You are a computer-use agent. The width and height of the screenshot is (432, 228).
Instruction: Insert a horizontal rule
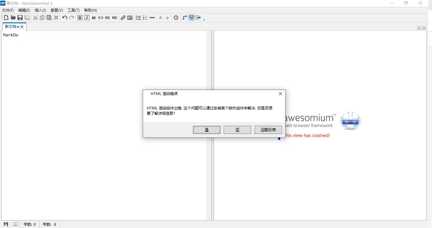pos(152,18)
